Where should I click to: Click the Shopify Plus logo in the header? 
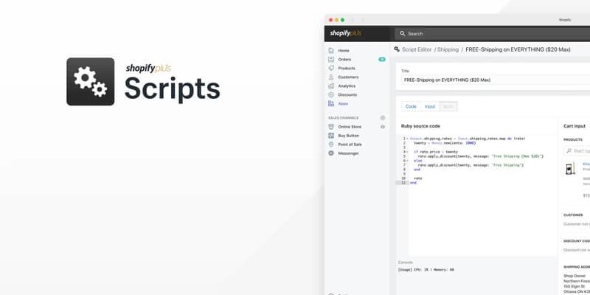pos(345,33)
